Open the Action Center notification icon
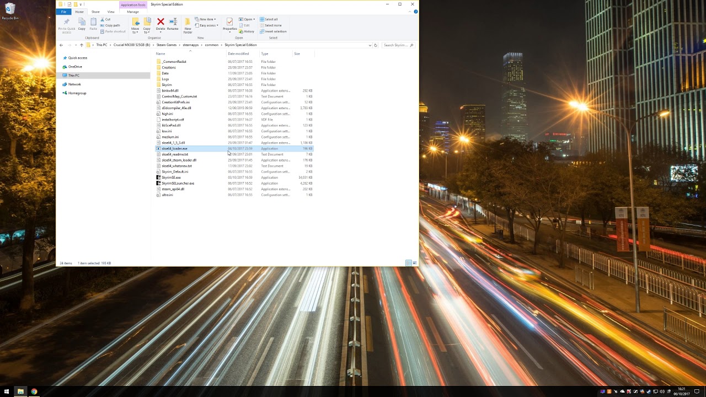Viewport: 706px width, 397px height. pos(697,391)
